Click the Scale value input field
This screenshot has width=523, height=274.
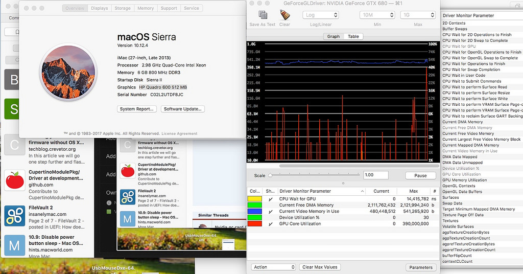point(375,175)
